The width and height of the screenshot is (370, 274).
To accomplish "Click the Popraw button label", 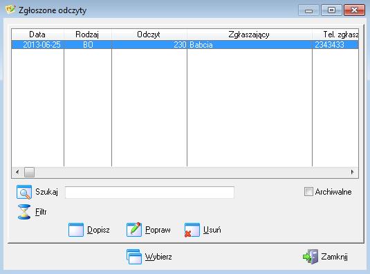I will pyautogui.click(x=158, y=230).
